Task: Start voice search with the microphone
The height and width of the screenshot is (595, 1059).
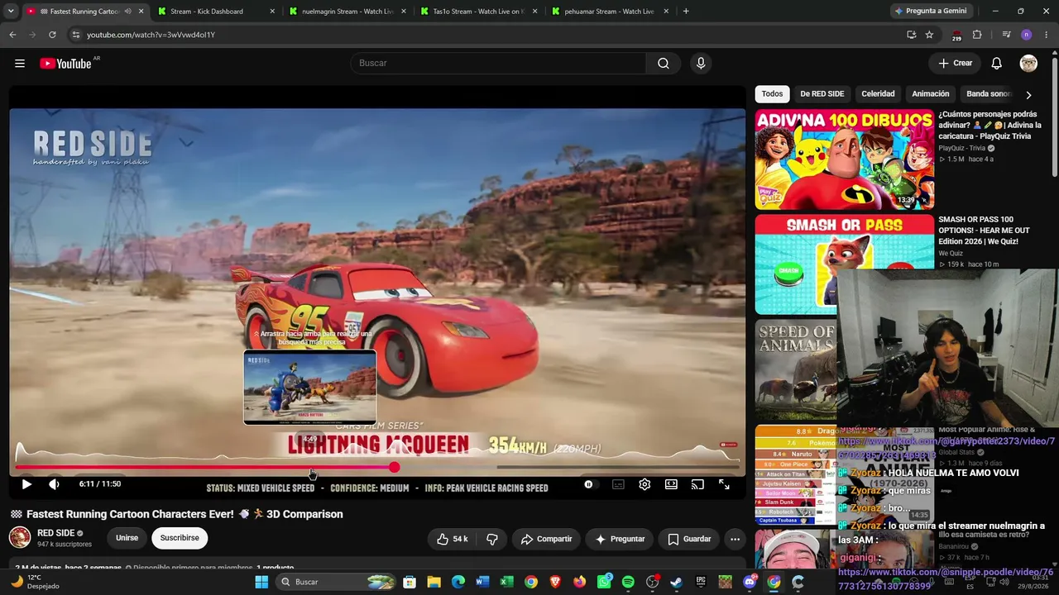Action: pos(701,64)
